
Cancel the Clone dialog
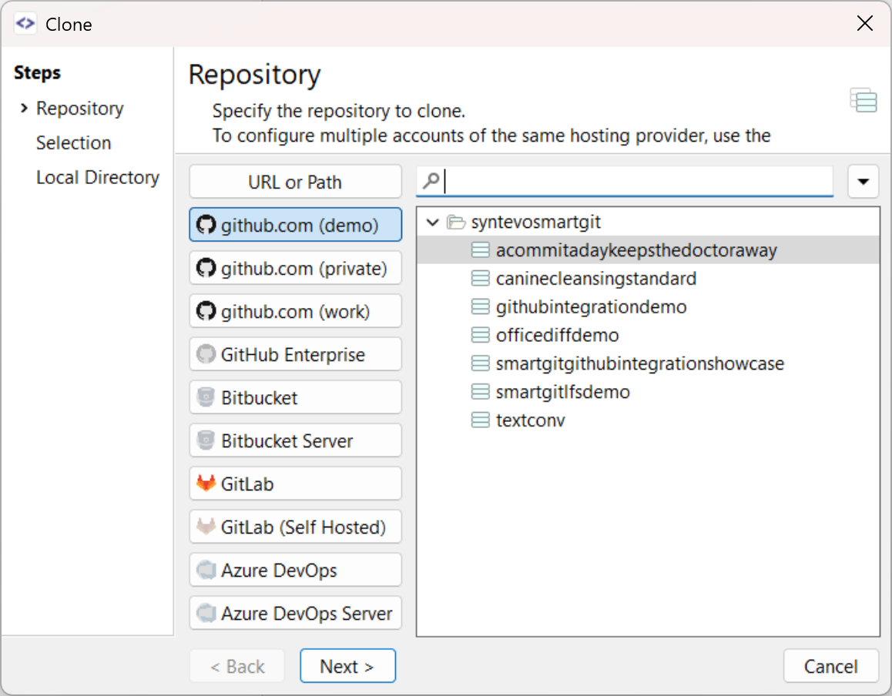point(830,665)
